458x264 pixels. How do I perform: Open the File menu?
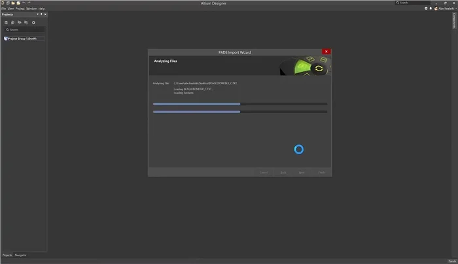[3, 8]
